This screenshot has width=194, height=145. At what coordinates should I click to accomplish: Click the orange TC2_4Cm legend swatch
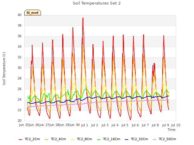(x=46, y=140)
